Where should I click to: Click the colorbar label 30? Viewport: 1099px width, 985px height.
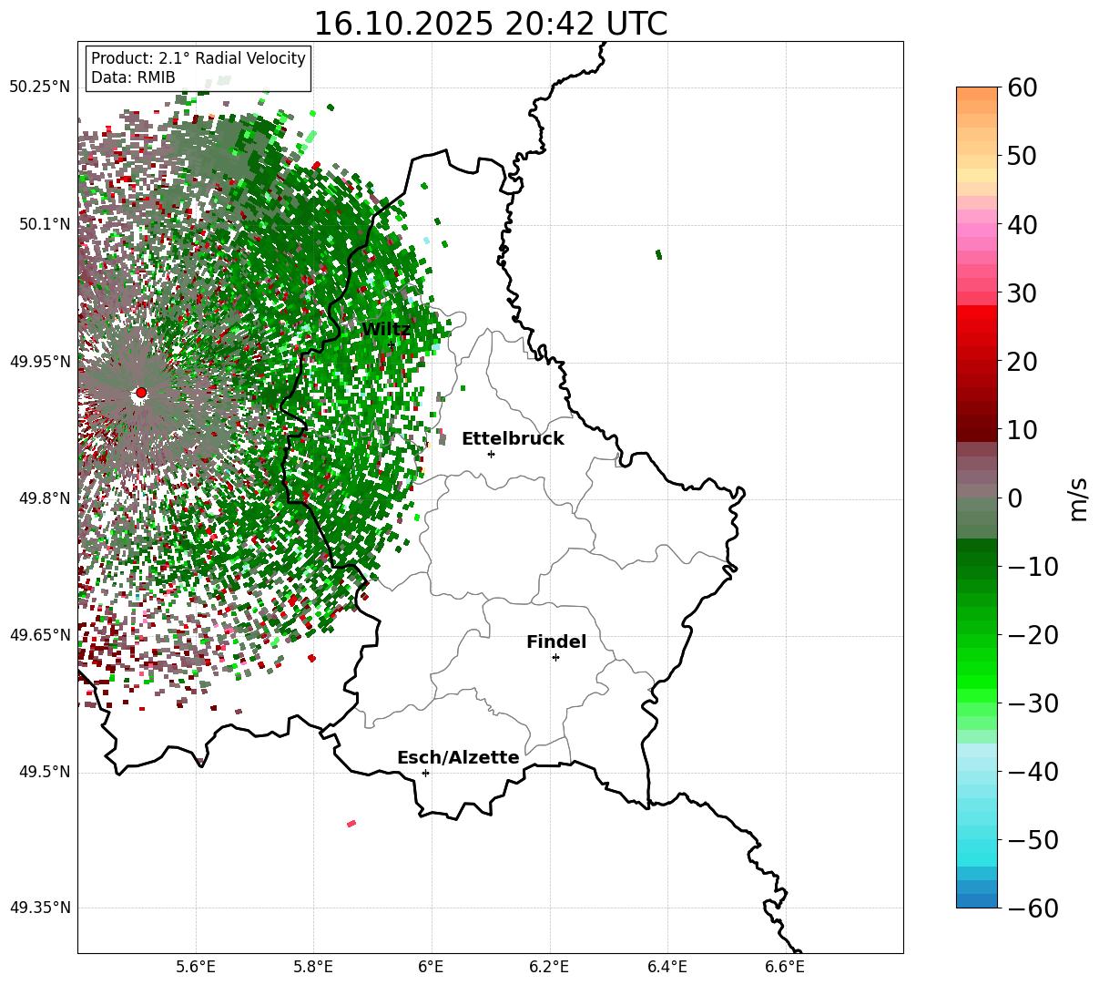point(1023,293)
